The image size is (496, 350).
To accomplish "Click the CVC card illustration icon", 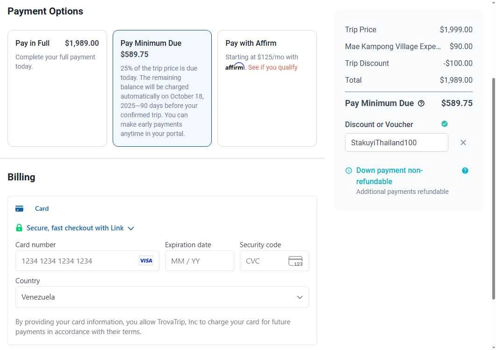I will tap(295, 261).
